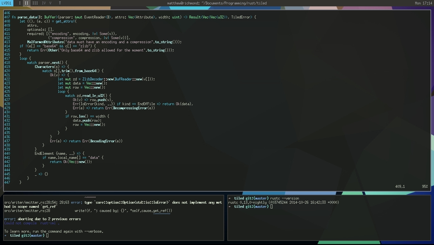
Task: Click the 409,1 cursor position indicator
Action: tap(400, 187)
